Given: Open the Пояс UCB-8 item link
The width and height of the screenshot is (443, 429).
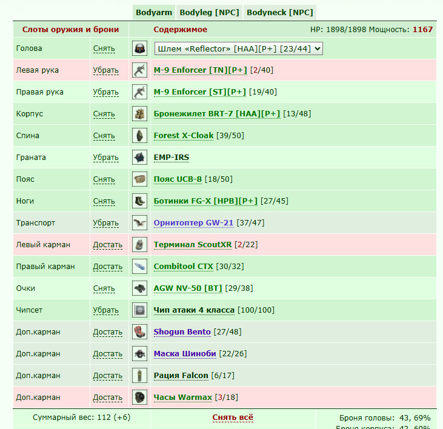Looking at the screenshot, I should click(178, 179).
